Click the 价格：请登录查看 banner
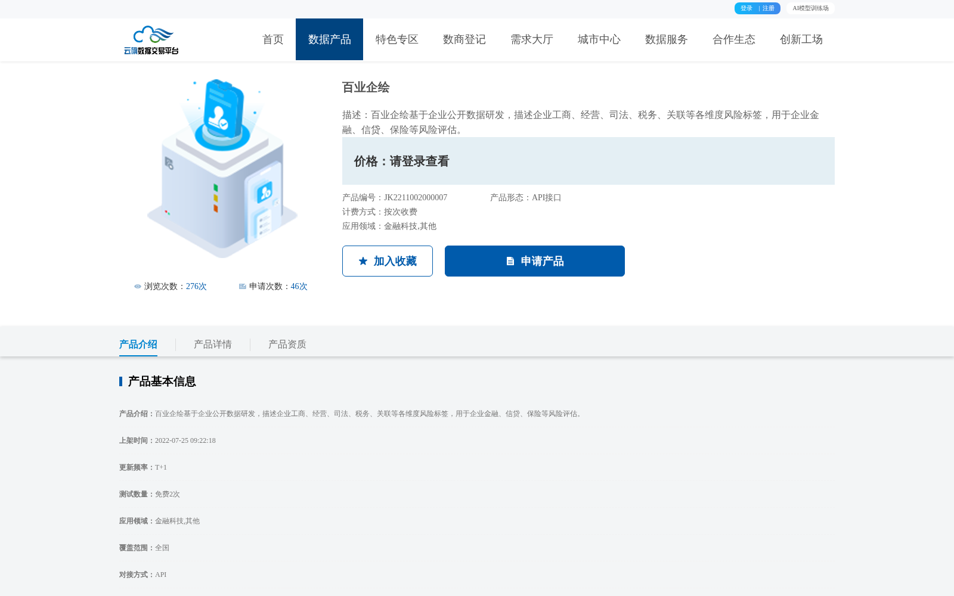The image size is (954, 596). pyautogui.click(x=588, y=161)
